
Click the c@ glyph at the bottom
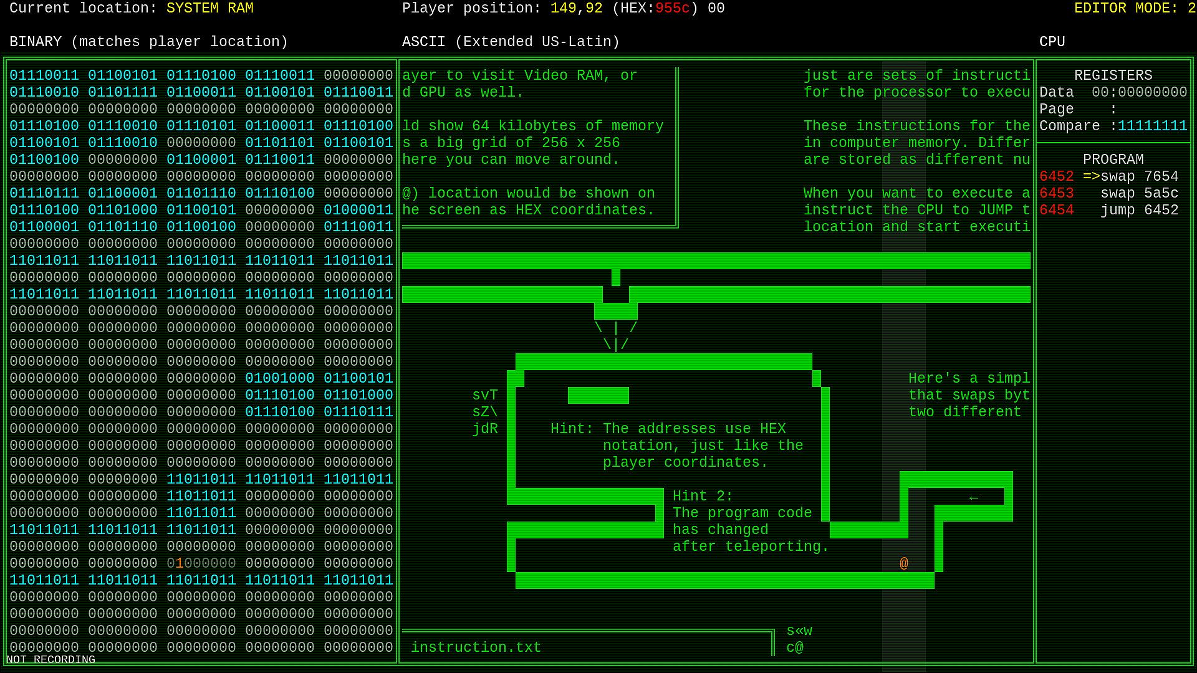795,647
